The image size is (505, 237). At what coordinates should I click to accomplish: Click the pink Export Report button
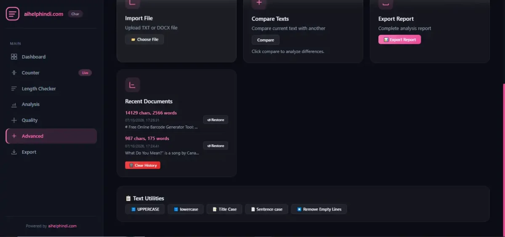pos(399,40)
